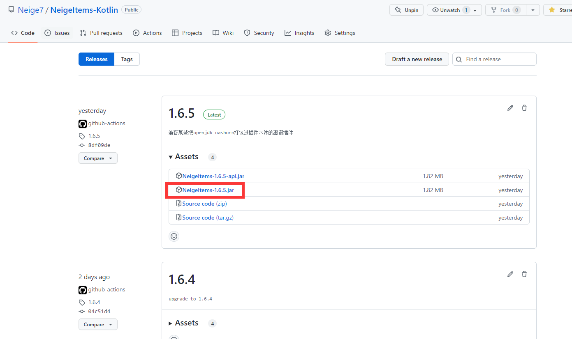Open Compare dropdown for release 1.6.5

click(x=98, y=158)
